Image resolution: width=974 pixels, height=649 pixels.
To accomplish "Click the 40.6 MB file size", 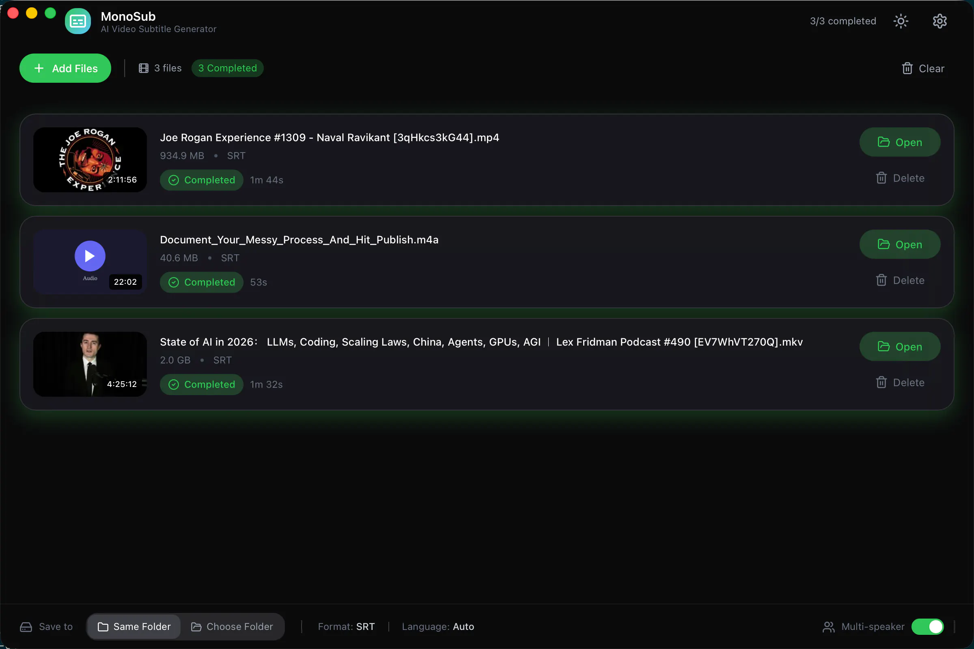I will (x=179, y=258).
